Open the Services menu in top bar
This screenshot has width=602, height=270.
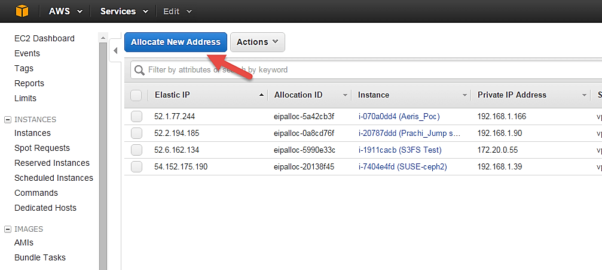click(124, 11)
